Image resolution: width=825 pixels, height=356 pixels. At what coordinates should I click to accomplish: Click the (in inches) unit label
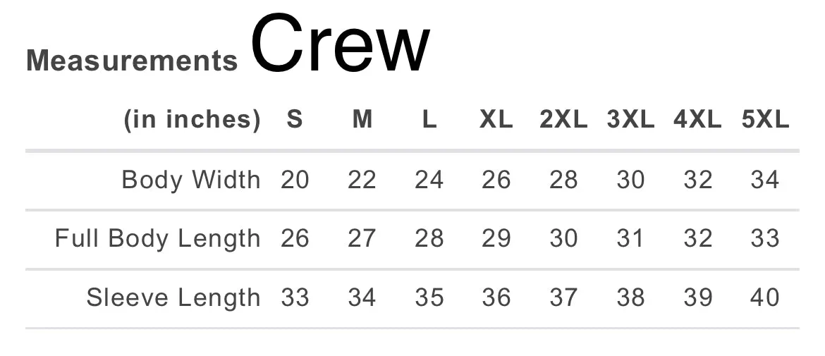click(x=192, y=120)
